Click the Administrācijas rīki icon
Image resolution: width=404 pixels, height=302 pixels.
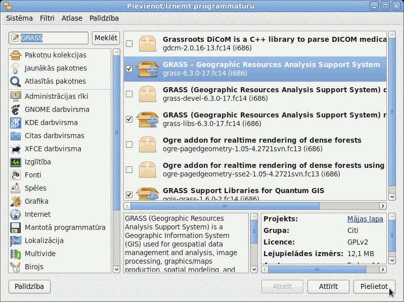pos(16,96)
